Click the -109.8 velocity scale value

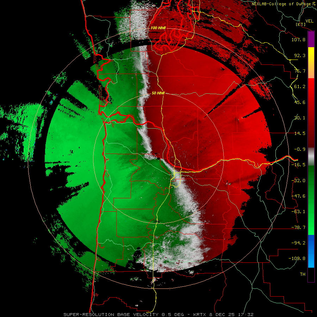[297, 259]
